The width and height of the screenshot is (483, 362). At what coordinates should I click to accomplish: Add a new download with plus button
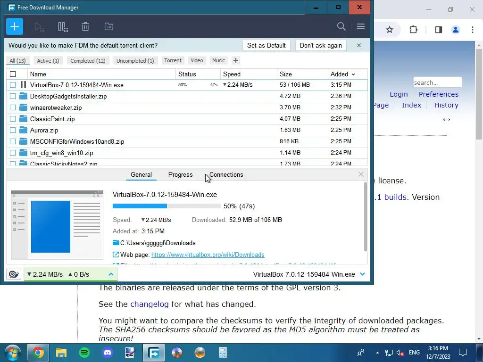pyautogui.click(x=15, y=26)
